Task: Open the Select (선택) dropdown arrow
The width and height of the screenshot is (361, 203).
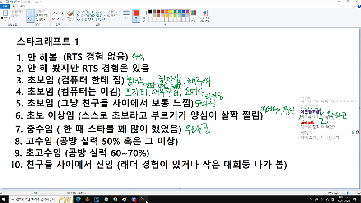Action: point(30,21)
